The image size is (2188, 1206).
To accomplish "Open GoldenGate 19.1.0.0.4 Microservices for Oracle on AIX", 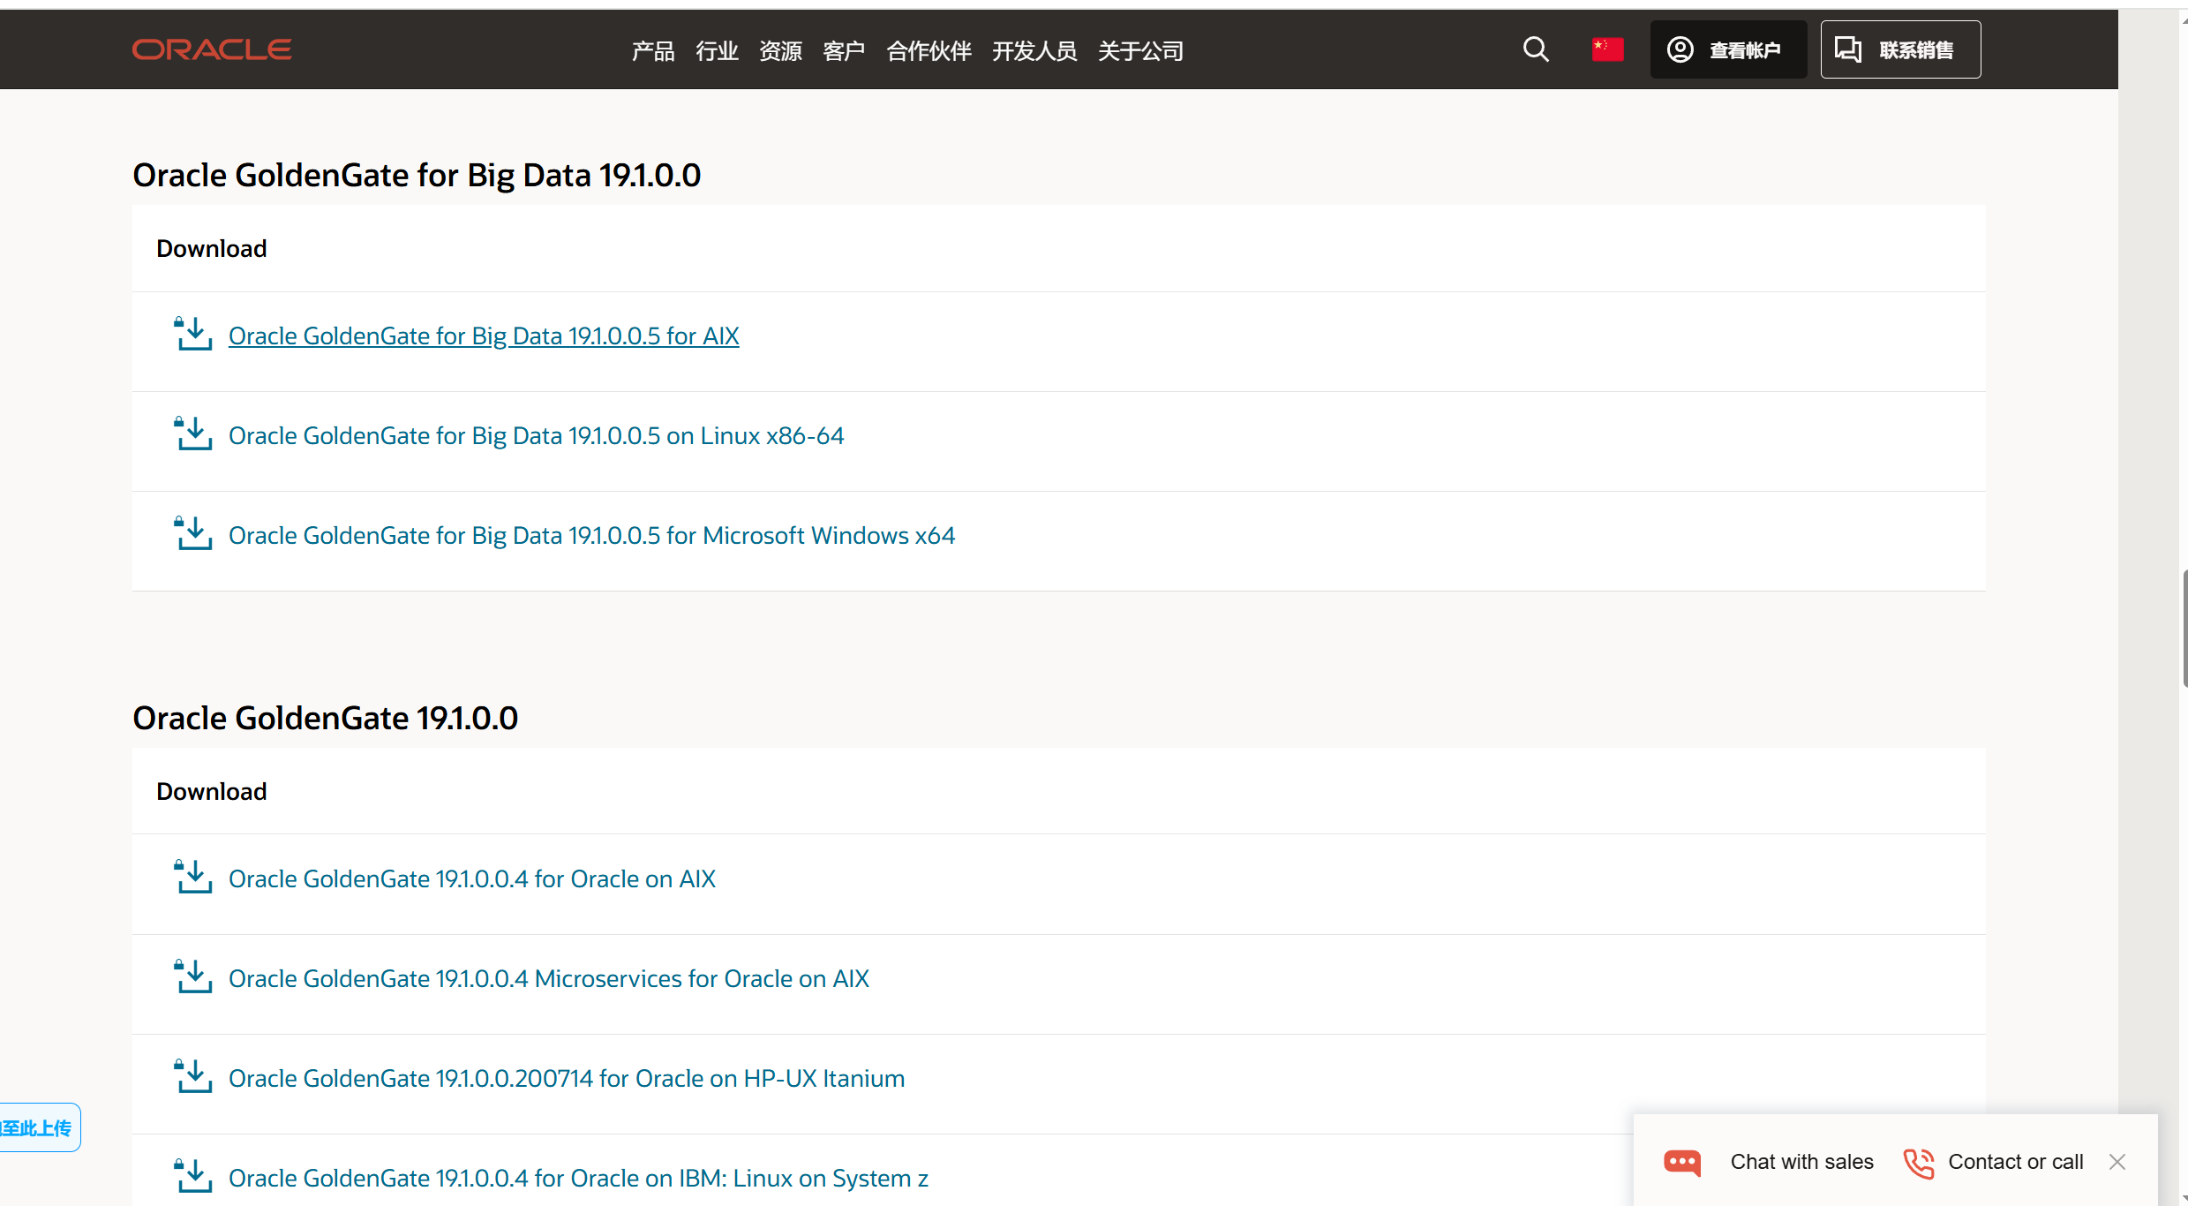I will coord(548,979).
